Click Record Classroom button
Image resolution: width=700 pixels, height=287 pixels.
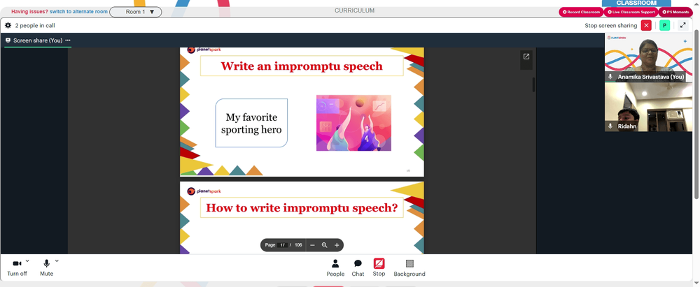pyautogui.click(x=581, y=12)
